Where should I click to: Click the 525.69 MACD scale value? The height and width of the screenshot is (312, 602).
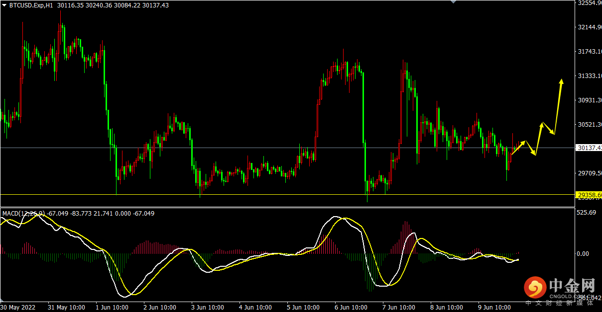tap(586, 213)
